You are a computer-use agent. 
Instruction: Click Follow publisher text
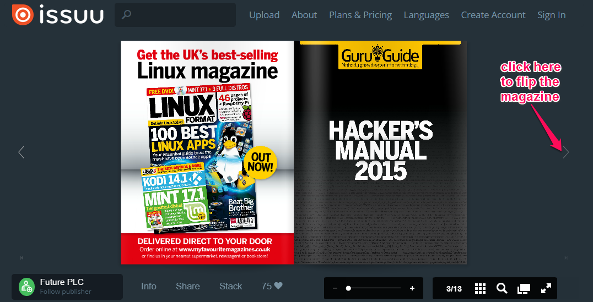click(66, 292)
